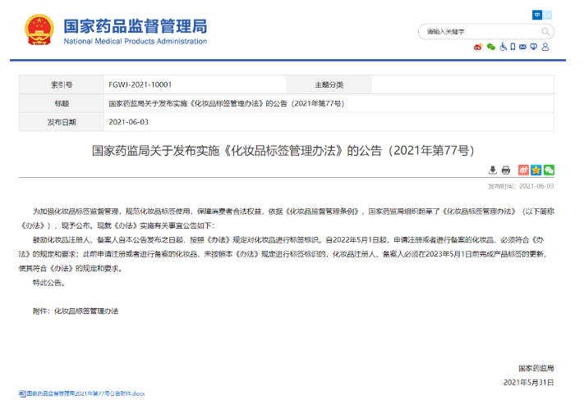The width and height of the screenshot is (584, 418).
Task: Open the mobile phone version icon
Action: click(x=513, y=47)
